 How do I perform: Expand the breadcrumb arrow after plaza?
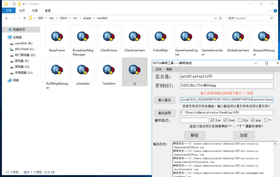pyautogui.click(x=95, y=18)
